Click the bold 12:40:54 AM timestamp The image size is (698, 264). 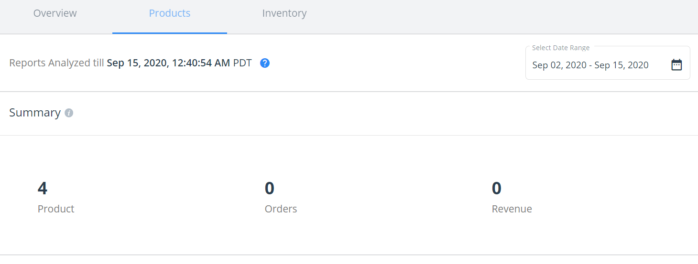201,63
